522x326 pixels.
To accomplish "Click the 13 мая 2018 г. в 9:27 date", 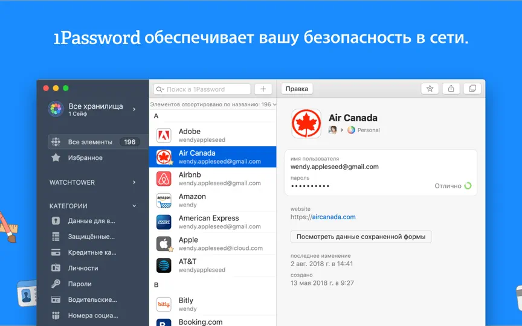I will point(322,283).
